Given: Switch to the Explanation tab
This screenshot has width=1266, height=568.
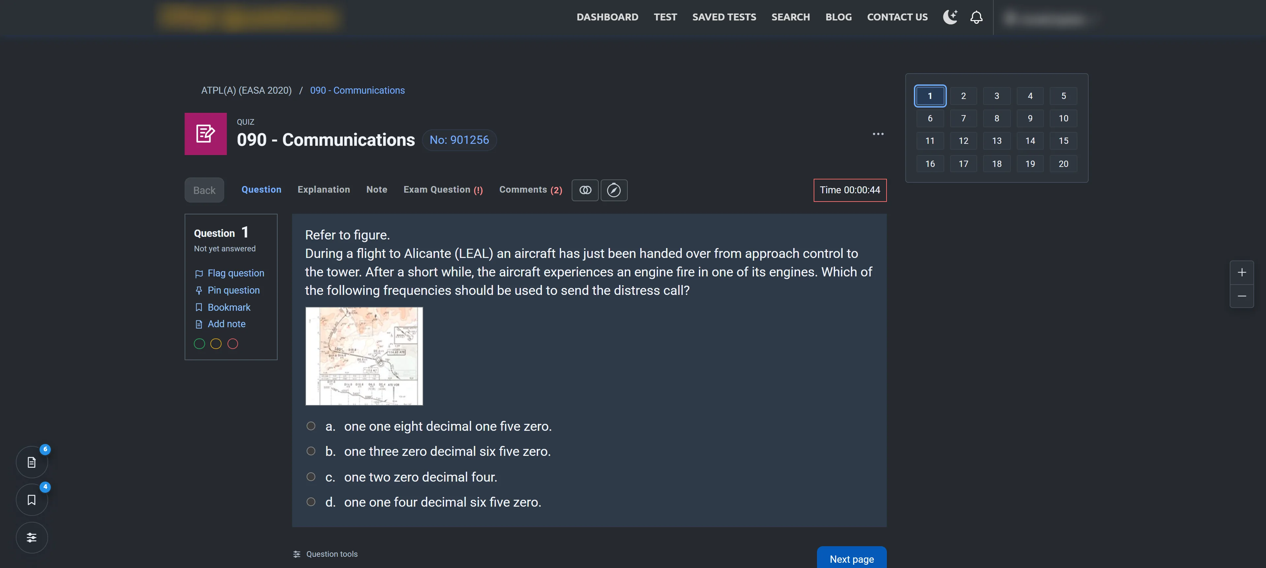Looking at the screenshot, I should (323, 190).
